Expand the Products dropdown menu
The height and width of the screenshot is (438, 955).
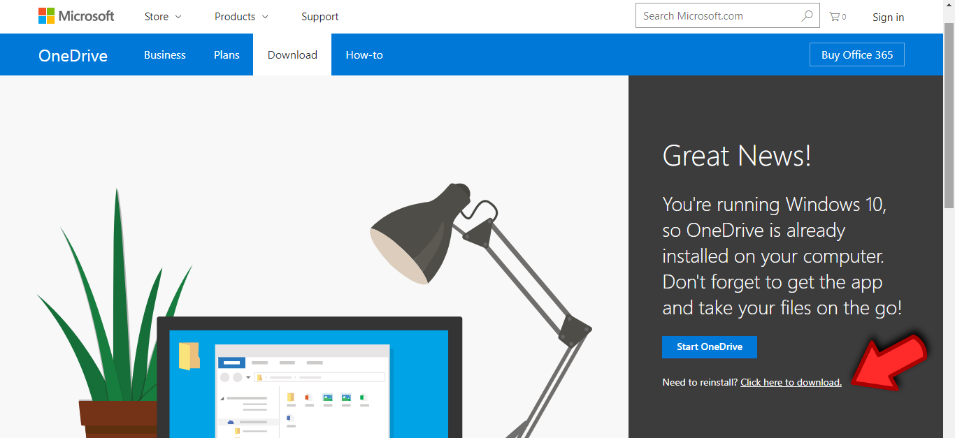(x=241, y=17)
